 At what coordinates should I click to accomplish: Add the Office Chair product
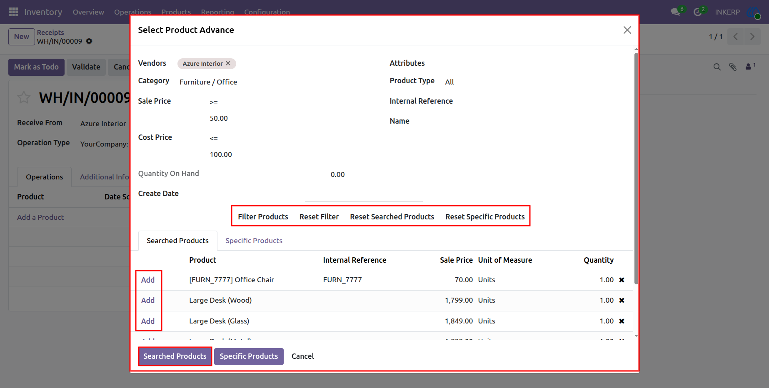(x=148, y=280)
